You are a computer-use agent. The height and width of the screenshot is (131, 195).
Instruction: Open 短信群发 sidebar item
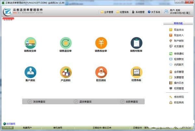point(176,59)
